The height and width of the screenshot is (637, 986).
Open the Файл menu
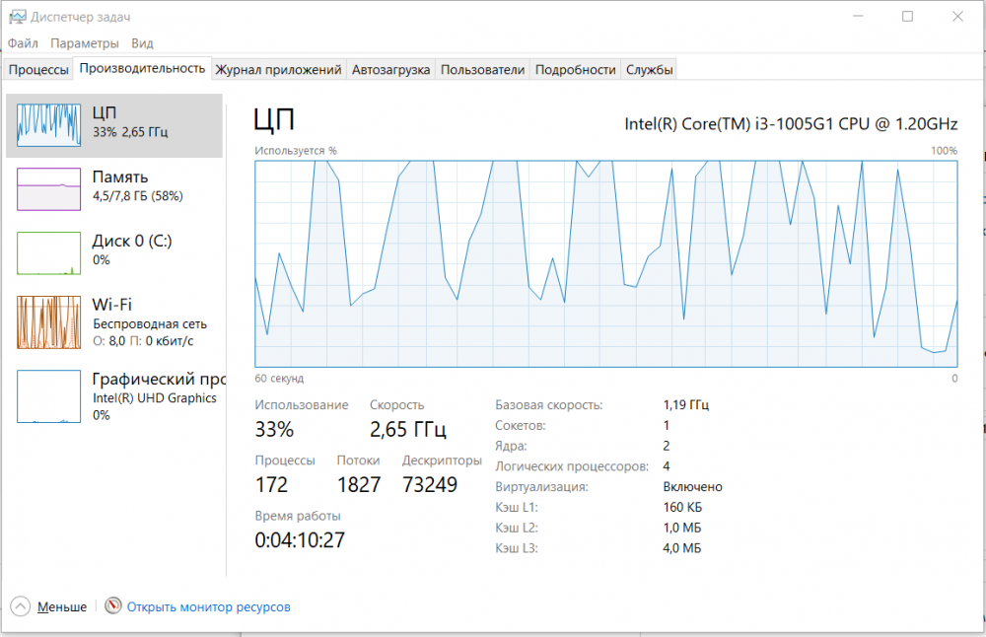pyautogui.click(x=23, y=43)
